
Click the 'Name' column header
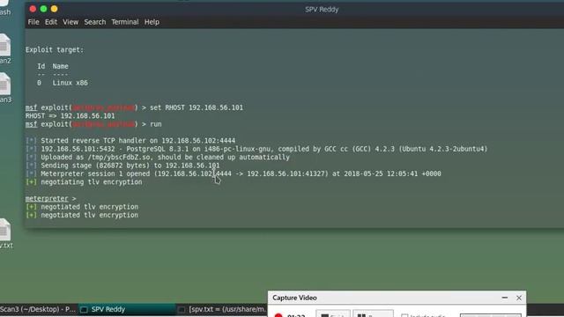click(x=61, y=66)
